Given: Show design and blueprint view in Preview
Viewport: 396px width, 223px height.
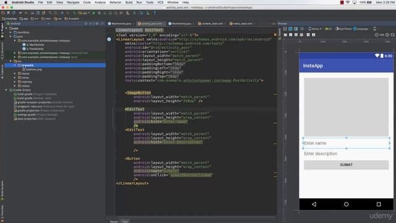Looking at the screenshot, I should 296,29.
